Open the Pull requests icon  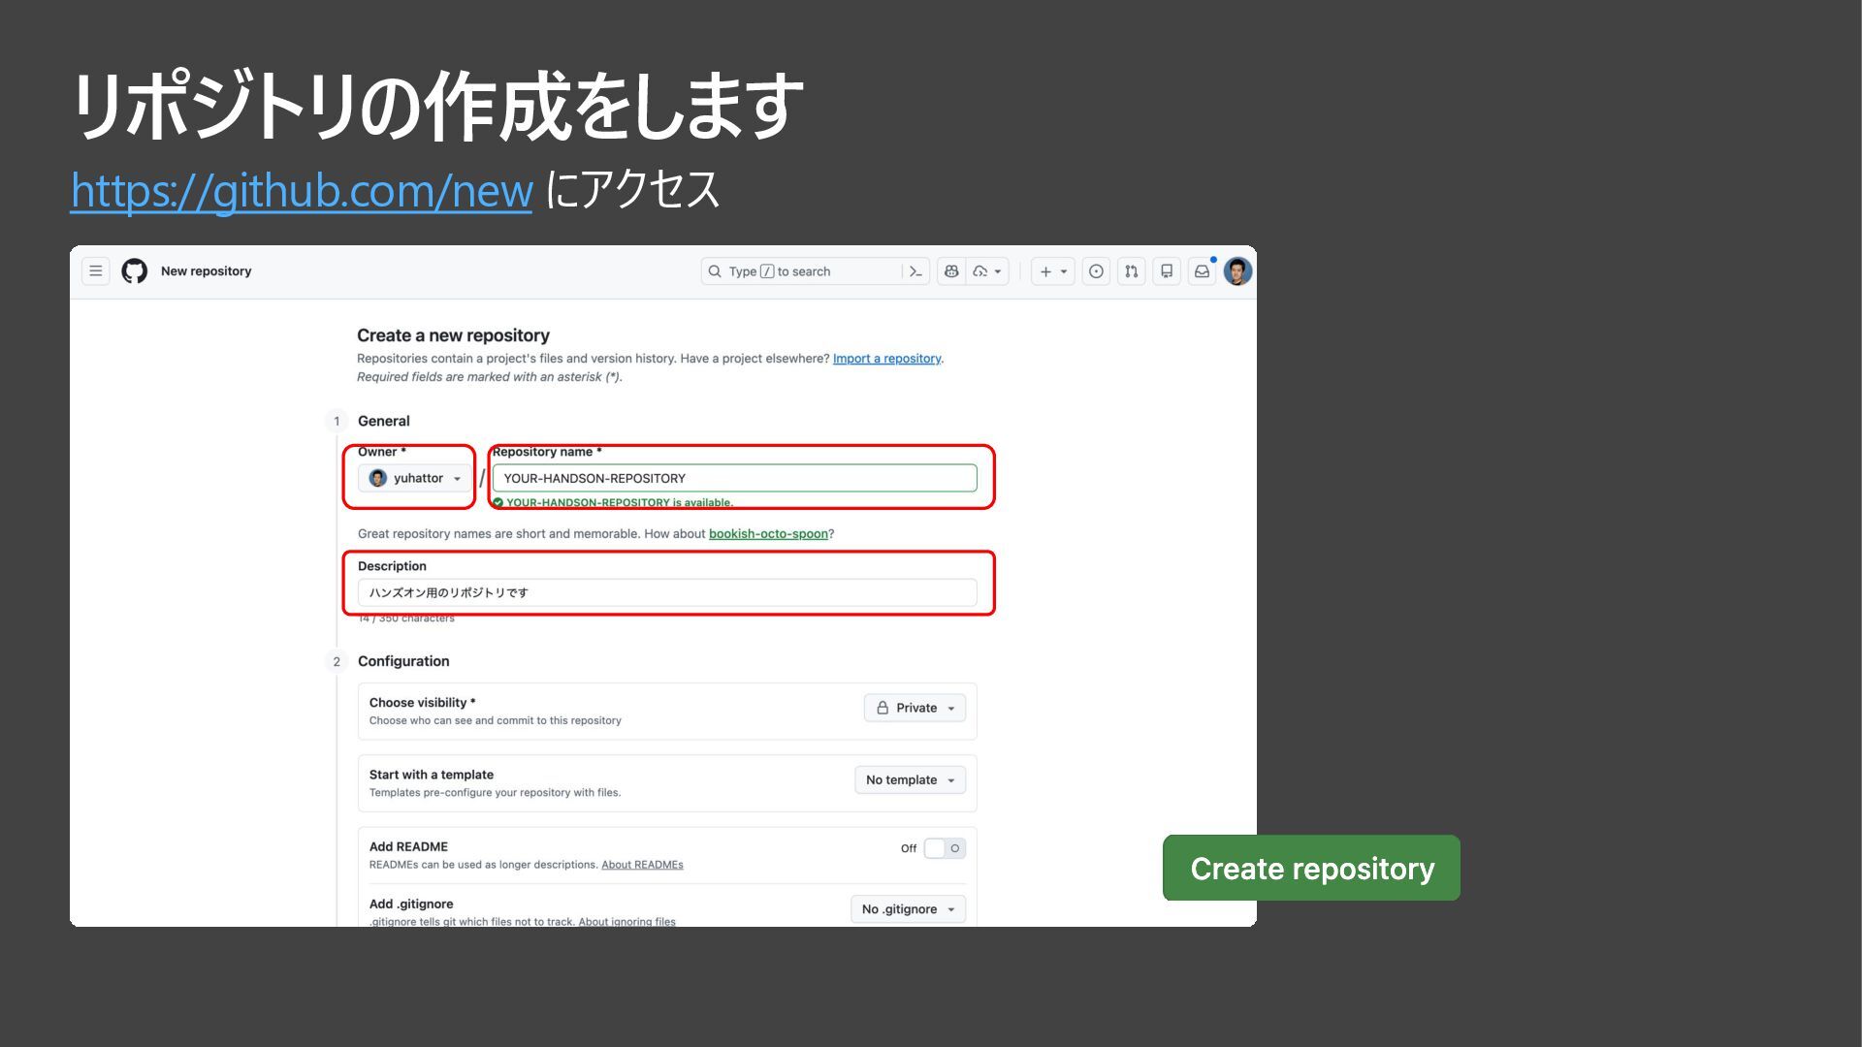(x=1132, y=271)
